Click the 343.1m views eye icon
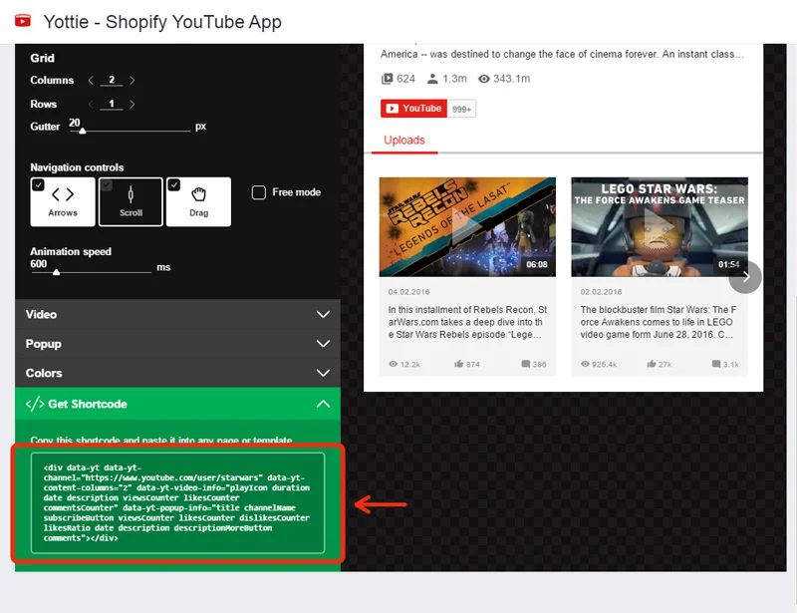 484,79
